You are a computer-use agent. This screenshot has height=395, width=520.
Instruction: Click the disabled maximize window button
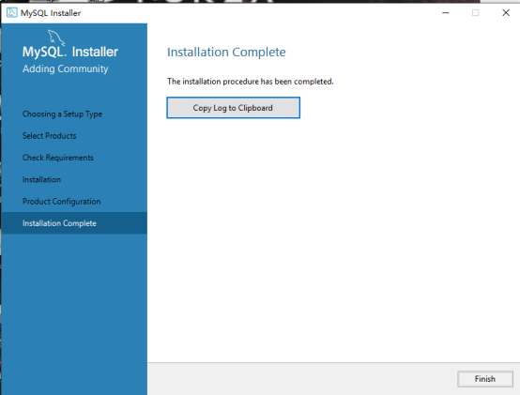click(x=475, y=12)
